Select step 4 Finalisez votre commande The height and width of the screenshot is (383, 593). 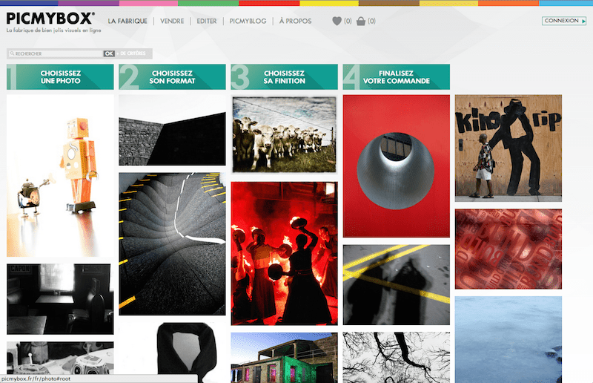pos(397,76)
